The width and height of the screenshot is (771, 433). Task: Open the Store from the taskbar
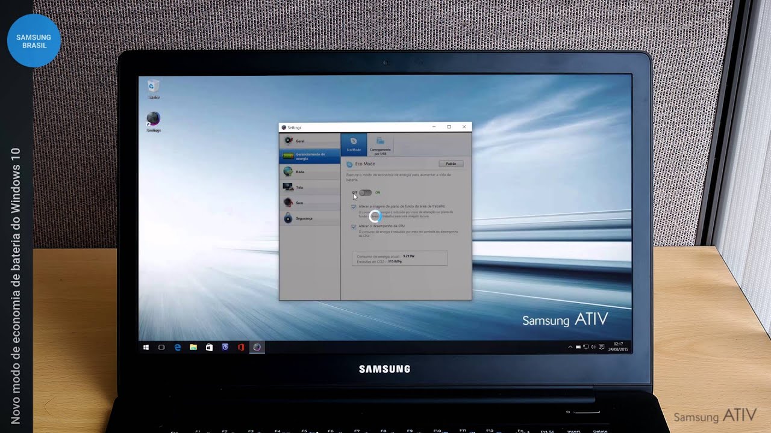pyautogui.click(x=209, y=347)
